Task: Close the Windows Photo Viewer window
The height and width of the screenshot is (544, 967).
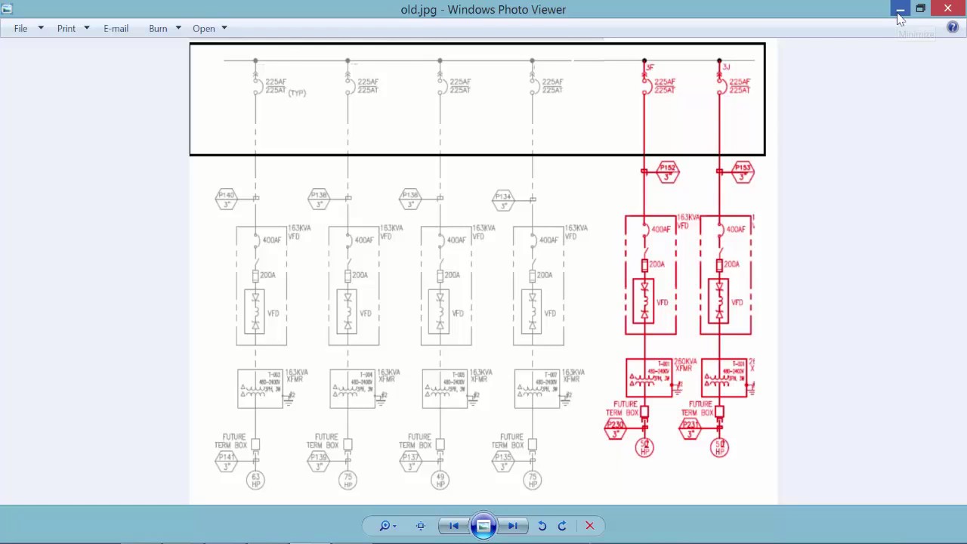Action: point(948,8)
